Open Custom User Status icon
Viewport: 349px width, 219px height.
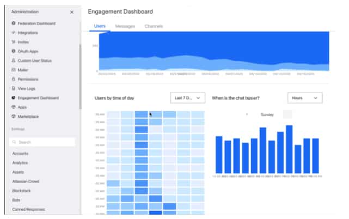[x=14, y=60]
